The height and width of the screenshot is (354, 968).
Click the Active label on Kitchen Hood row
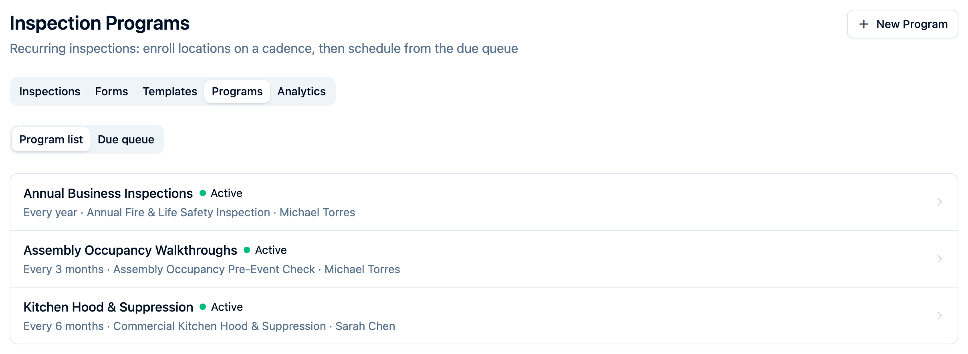[227, 307]
